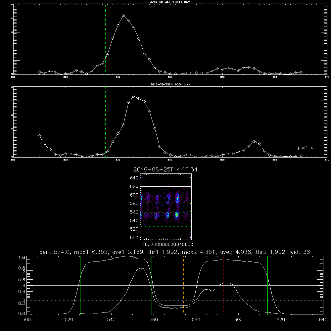This screenshot has height=331, width=331.
Task: Click the dawn plot title 2016-08-25T14:10:54
Action: pyautogui.click(x=170, y=2)
